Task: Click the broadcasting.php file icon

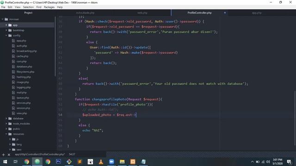Action: click(x=13, y=51)
